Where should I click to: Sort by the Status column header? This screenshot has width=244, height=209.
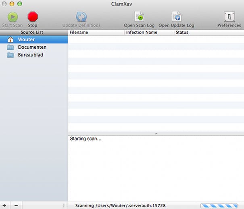209,32
